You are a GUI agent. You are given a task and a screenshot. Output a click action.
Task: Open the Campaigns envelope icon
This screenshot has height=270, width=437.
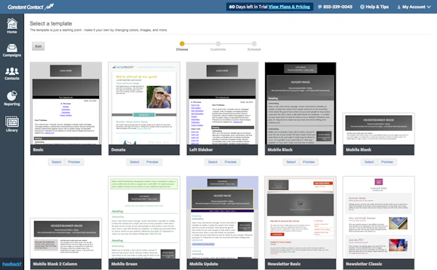click(x=12, y=48)
